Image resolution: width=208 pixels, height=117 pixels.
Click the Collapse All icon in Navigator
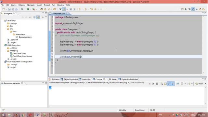[34, 17]
